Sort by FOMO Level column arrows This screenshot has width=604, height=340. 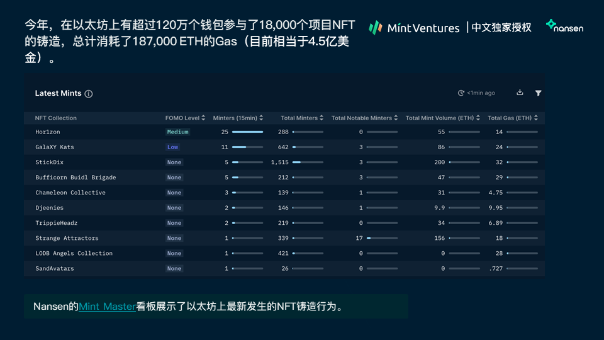[203, 118]
